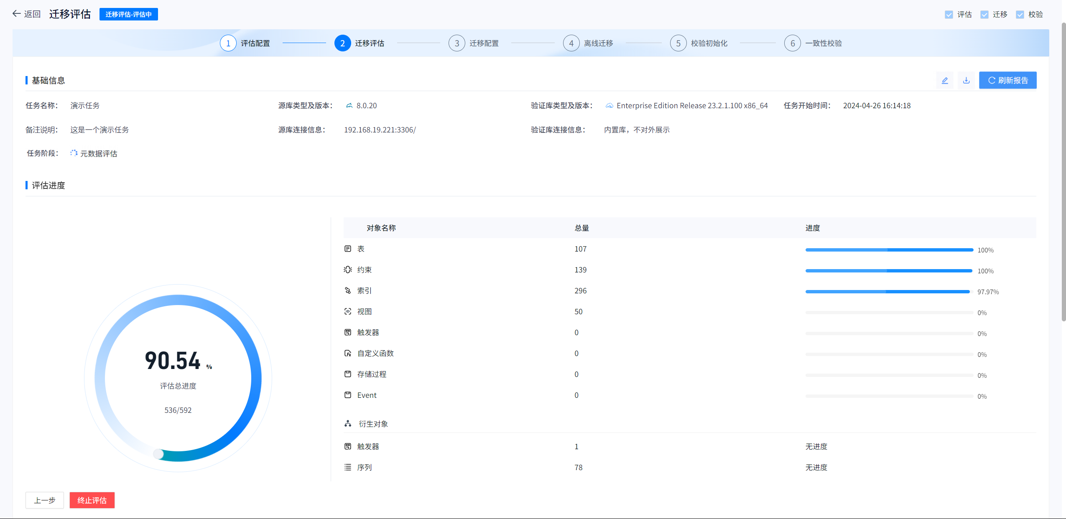This screenshot has width=1066, height=519.
Task: Click the 衍生对象 derived objects icon
Action: (347, 424)
